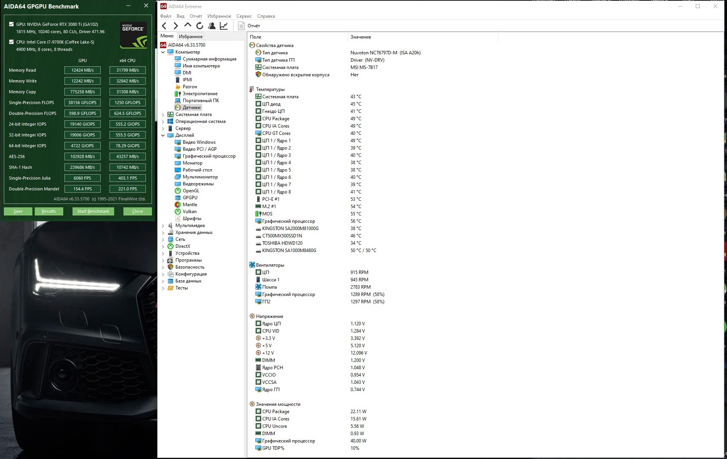This screenshot has width=727, height=459.
Task: Click the GPU Memory Read 12424 MB/s result
Action: [83, 70]
